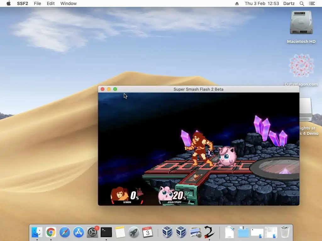322x241 pixels.
Task: Open VirtualBox icon beside the Calendar
Action: 167,232
